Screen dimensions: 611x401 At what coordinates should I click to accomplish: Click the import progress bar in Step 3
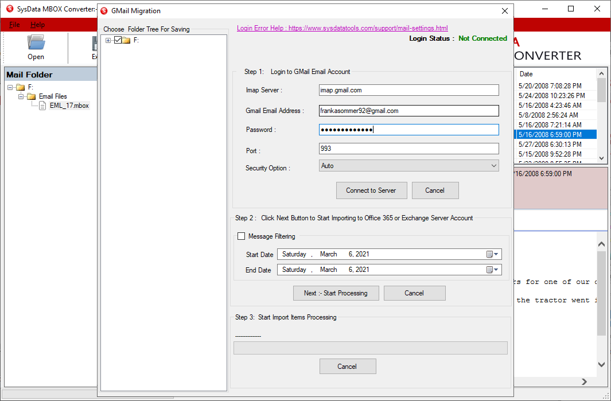(x=370, y=348)
